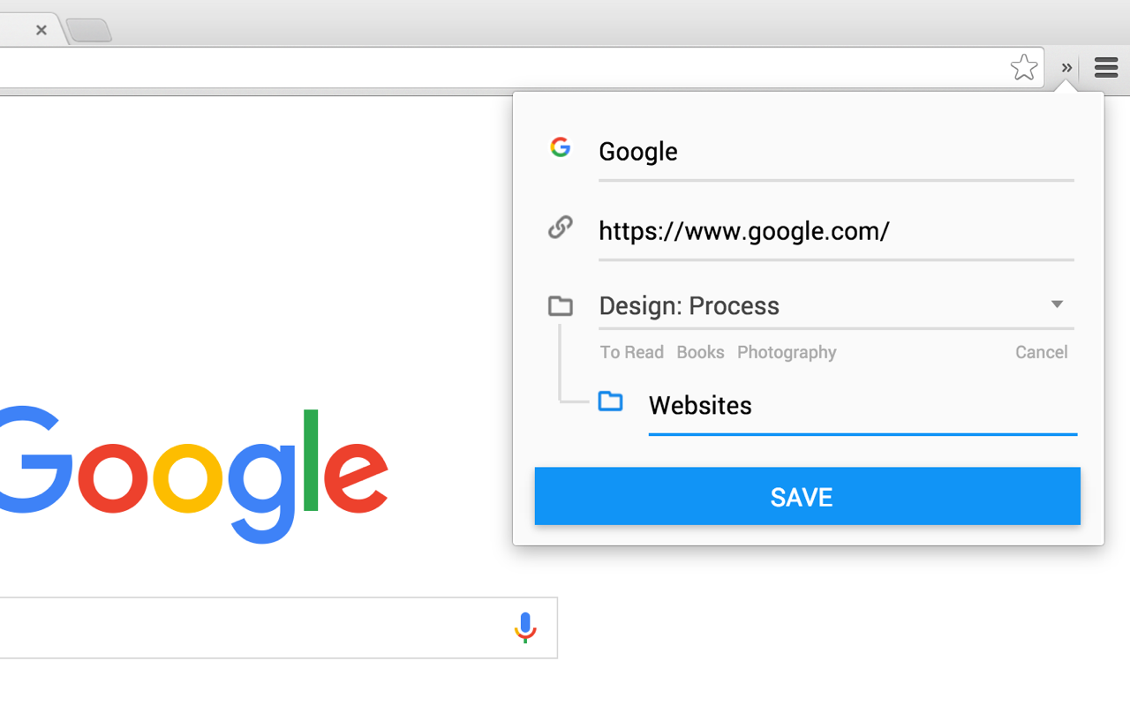Click the Google search box

pyautogui.click(x=265, y=627)
